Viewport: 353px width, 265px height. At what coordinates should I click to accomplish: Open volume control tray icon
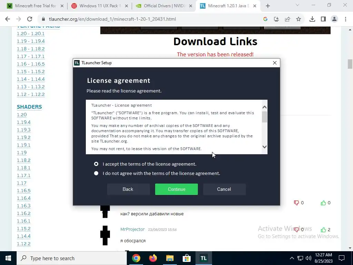309,258
